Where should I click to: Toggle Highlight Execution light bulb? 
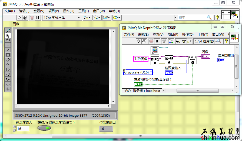tap(164, 41)
